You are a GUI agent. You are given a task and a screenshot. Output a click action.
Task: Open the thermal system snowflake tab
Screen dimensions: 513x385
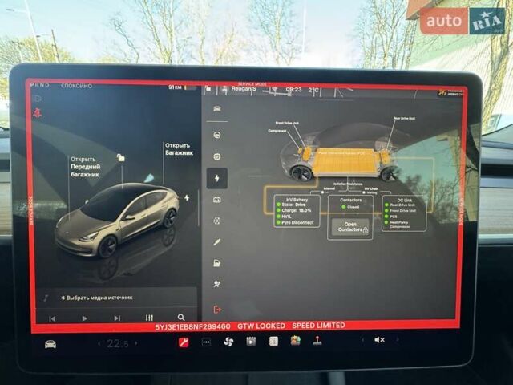click(x=217, y=221)
